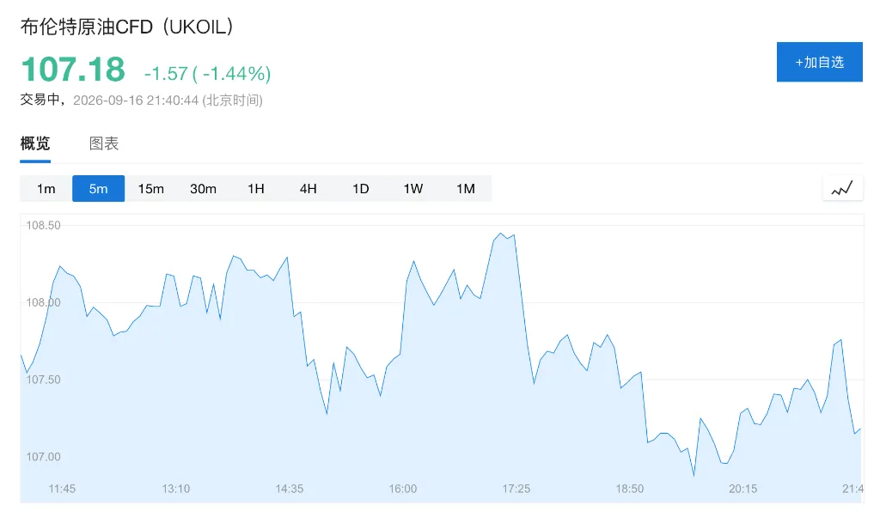The width and height of the screenshot is (880, 517).
Task: Select the 5m interval
Action: click(98, 188)
